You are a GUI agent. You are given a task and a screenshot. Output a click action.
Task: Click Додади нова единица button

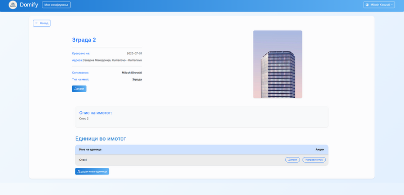92,171
